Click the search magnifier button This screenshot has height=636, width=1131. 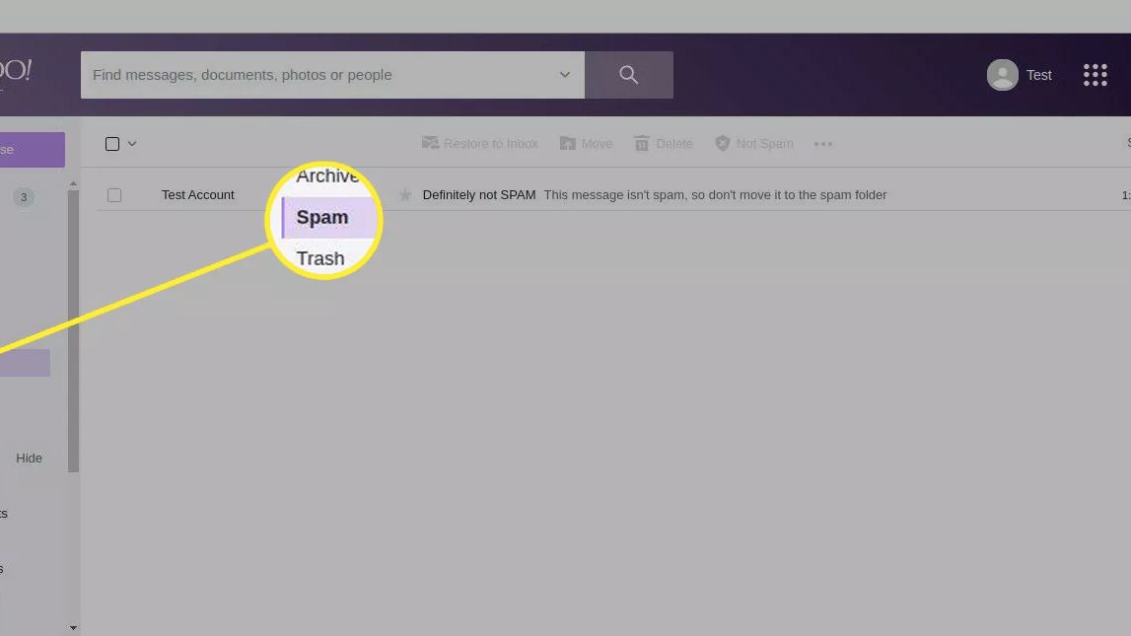(x=628, y=75)
